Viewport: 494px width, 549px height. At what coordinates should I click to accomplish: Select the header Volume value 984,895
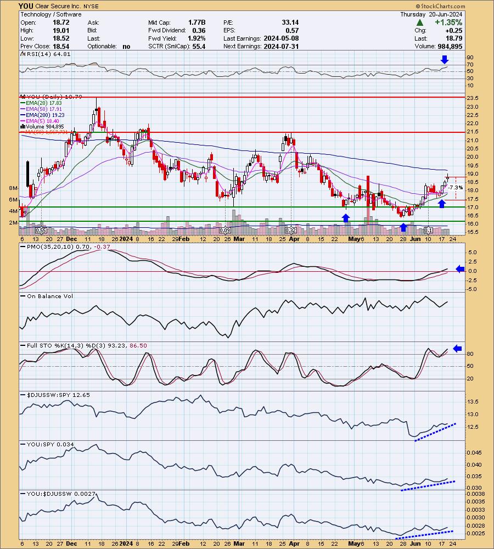(x=450, y=47)
